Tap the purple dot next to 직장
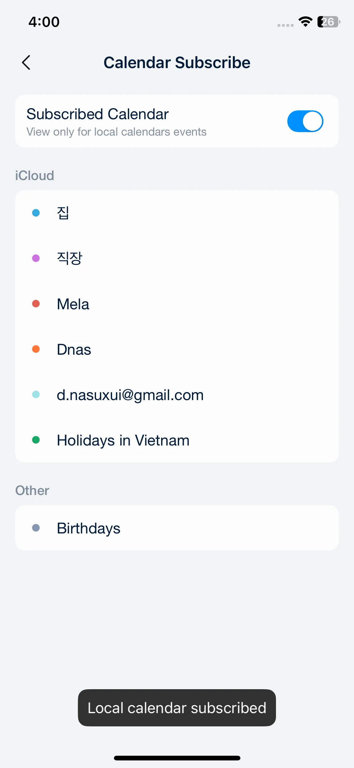Image resolution: width=354 pixels, height=768 pixels. pos(36,258)
